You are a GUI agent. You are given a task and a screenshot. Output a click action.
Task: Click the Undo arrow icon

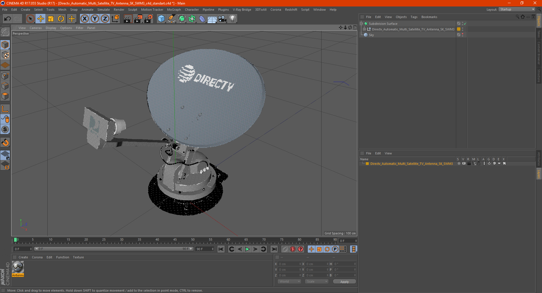tap(8, 19)
